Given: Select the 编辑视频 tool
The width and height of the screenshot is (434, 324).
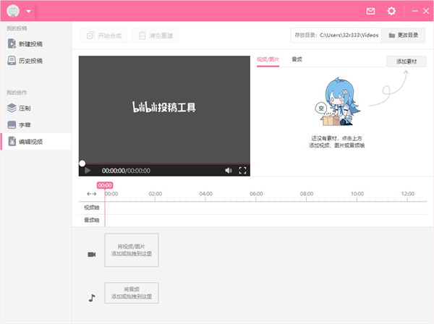Looking at the screenshot, I should coord(29,142).
